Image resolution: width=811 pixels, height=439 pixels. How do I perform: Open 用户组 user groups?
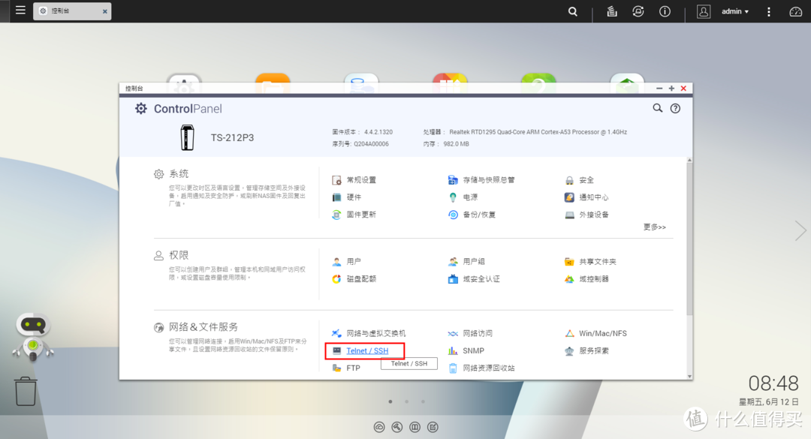[x=466, y=262]
